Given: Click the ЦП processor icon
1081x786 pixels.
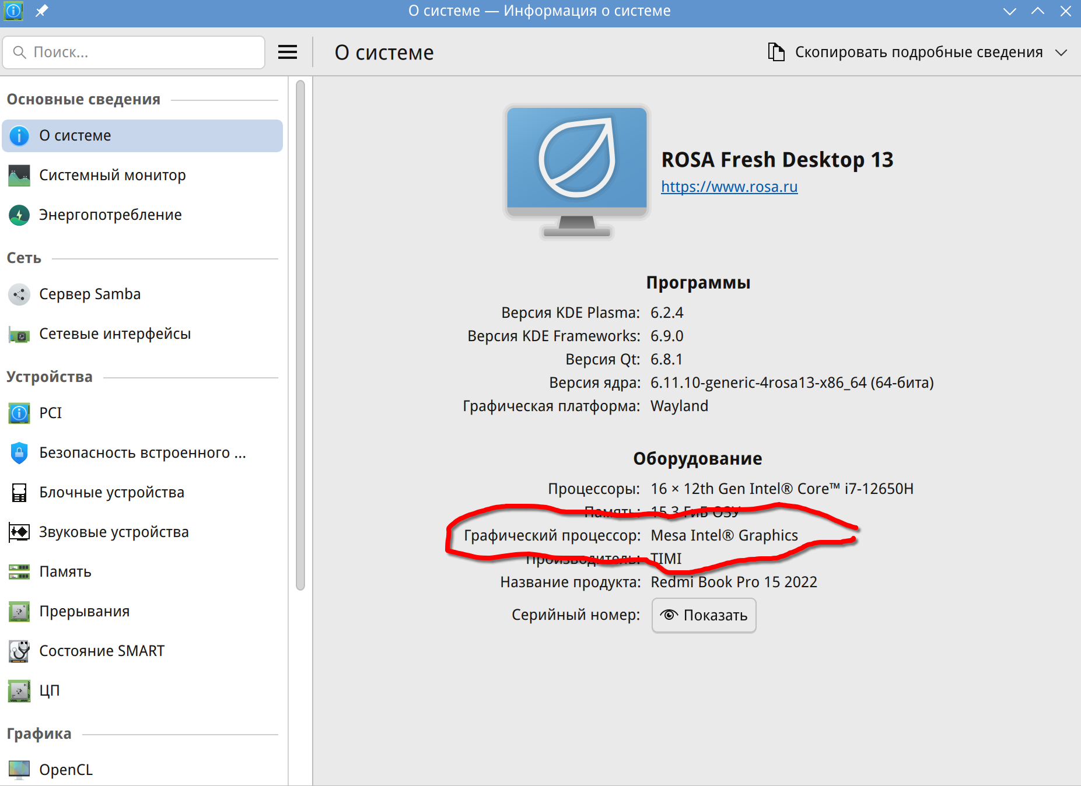Looking at the screenshot, I should coord(19,691).
